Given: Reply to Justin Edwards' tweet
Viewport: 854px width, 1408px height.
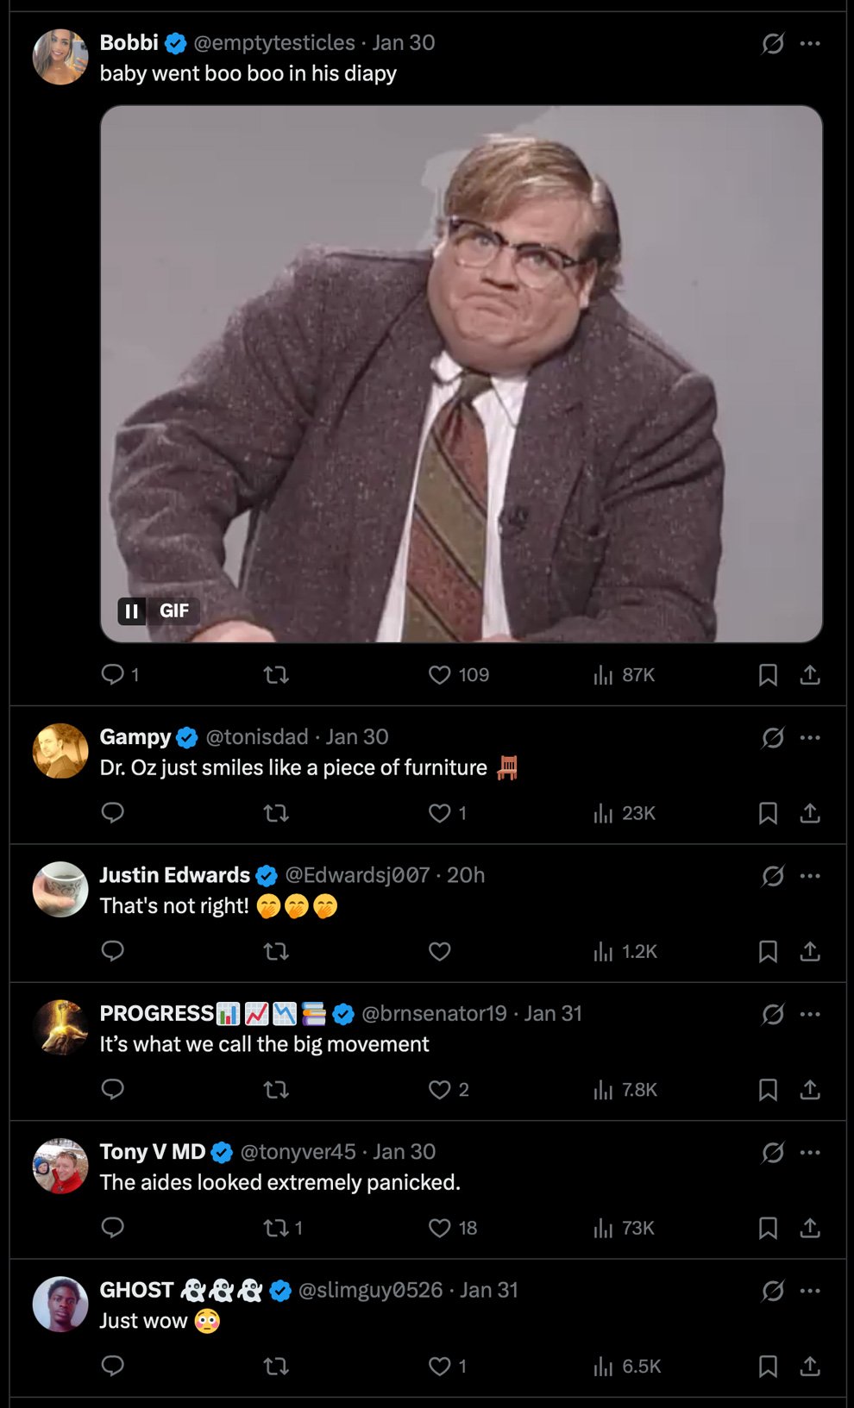Looking at the screenshot, I should pos(113,951).
